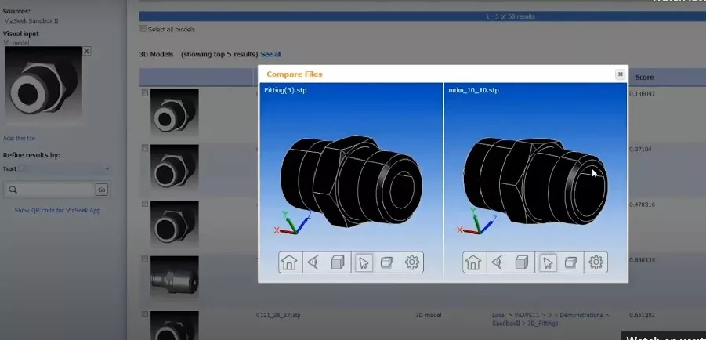
Task: Click the WLWS11 entry in the path
Action: point(527,315)
